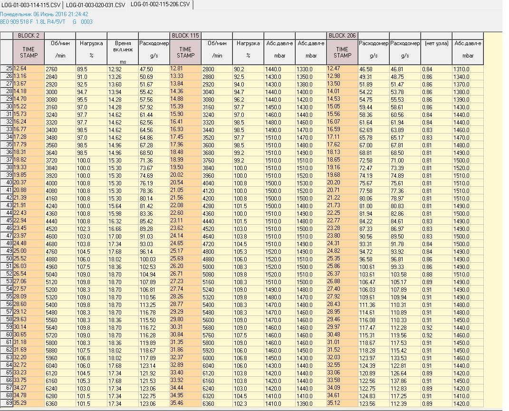Screen dimensions: 509x411
Task: Click cell value 119.56 in row 60
Action: click(x=405, y=335)
